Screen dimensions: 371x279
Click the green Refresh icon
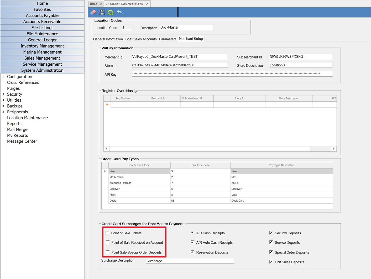[x=111, y=12]
